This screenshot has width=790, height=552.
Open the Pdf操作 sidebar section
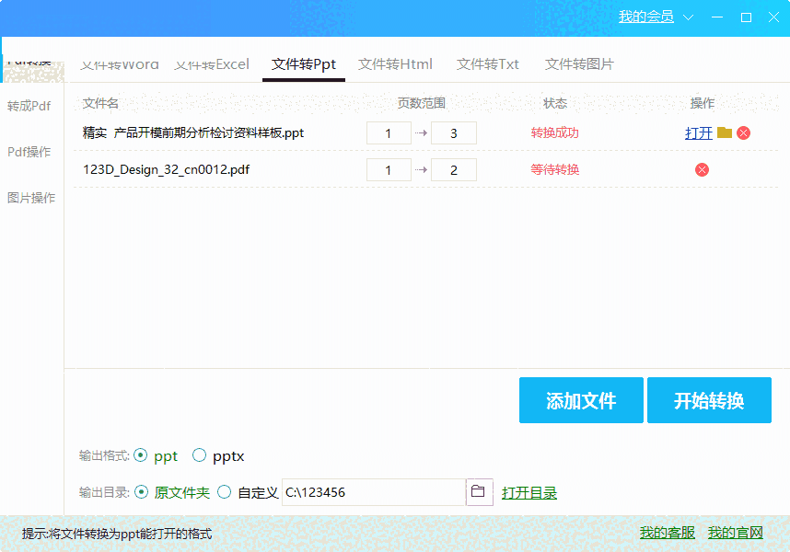pyautogui.click(x=29, y=152)
